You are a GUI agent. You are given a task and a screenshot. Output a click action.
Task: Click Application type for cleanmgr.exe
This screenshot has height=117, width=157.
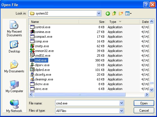coord(115,79)
